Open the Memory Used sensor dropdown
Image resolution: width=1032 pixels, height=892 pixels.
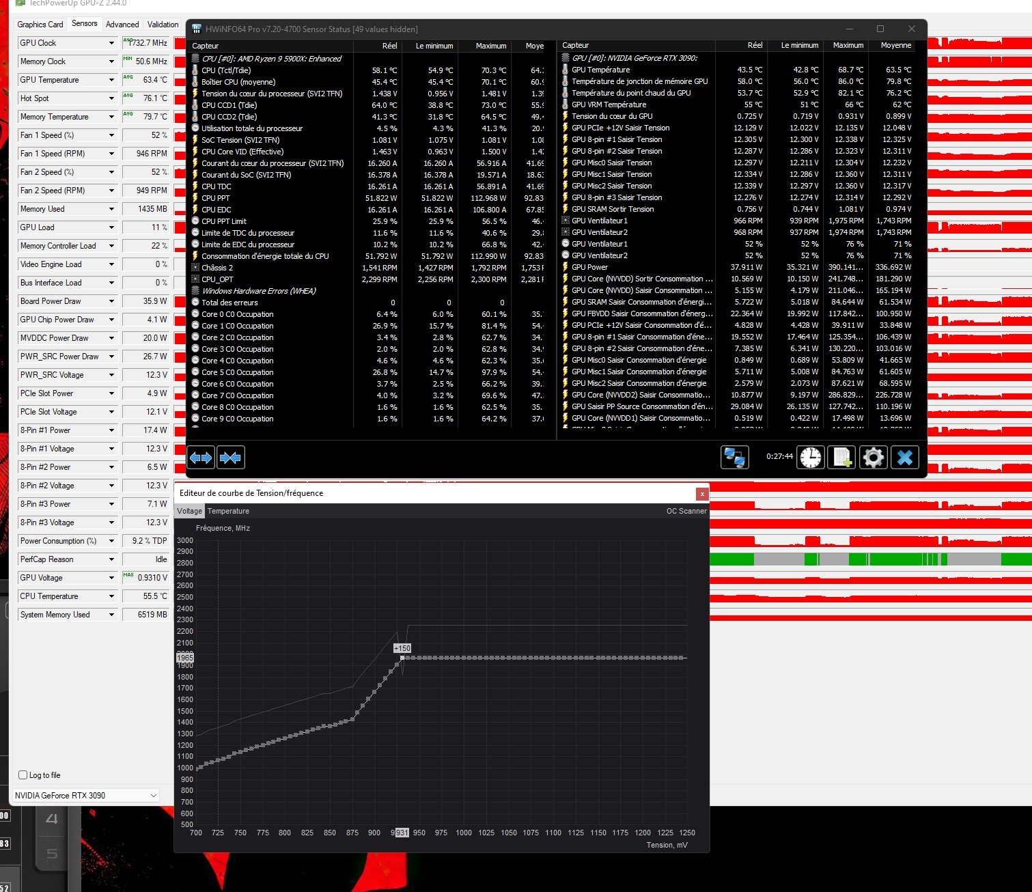click(111, 209)
